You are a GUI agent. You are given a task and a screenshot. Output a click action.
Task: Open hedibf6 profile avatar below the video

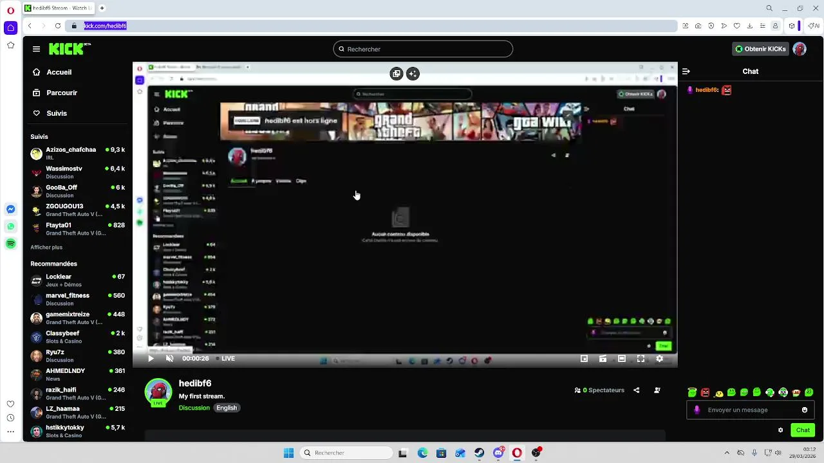158,392
